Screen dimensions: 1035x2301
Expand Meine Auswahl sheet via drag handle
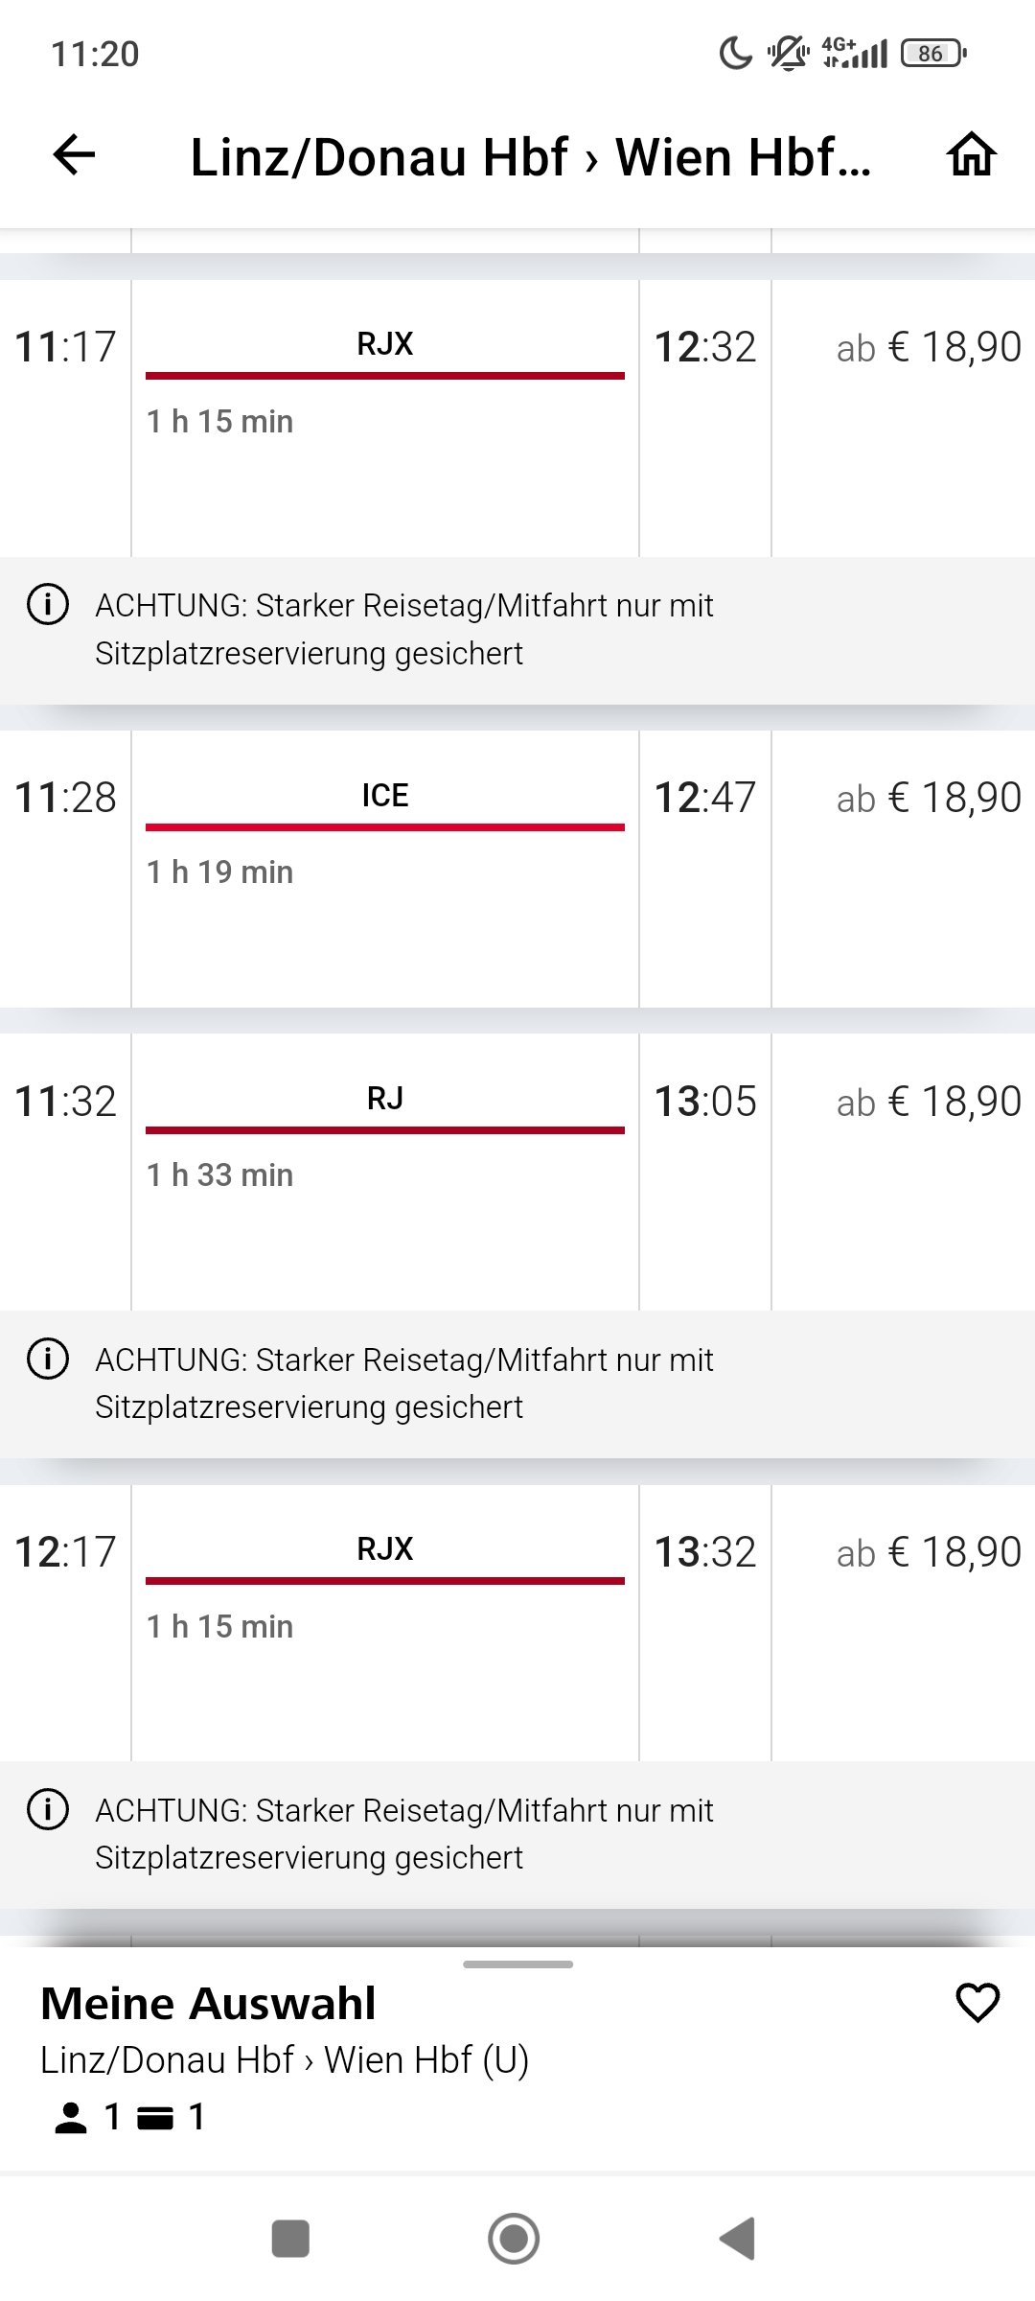click(517, 1964)
